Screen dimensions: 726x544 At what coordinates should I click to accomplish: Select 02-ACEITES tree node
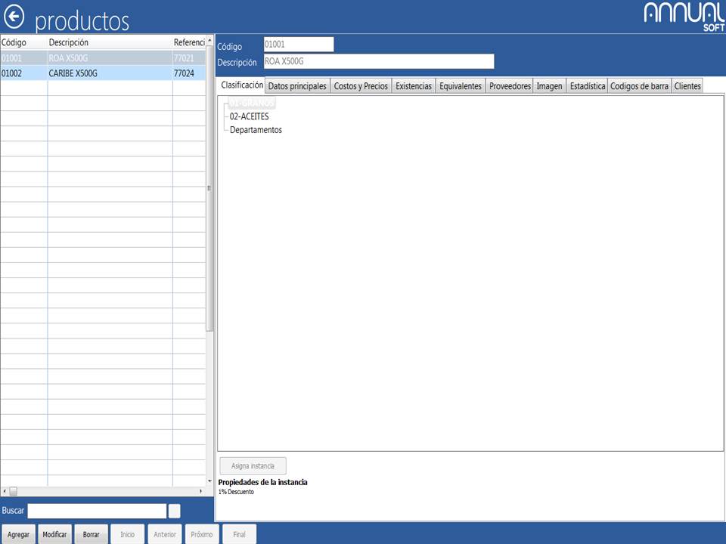coord(249,116)
